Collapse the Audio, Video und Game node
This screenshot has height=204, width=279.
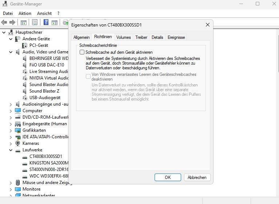(x=11, y=52)
